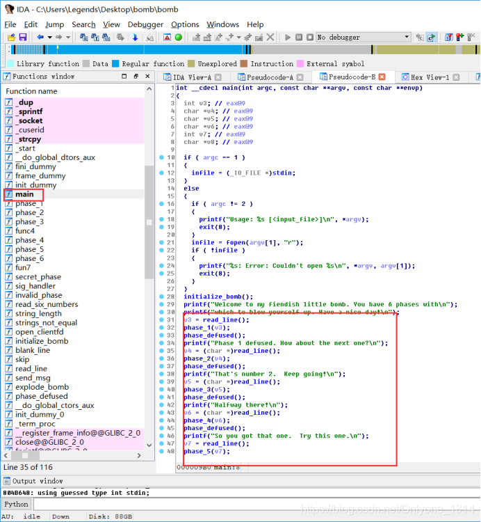The height and width of the screenshot is (522, 481).
Task: Click the add breakpoint red plus icon
Action: (x=459, y=38)
